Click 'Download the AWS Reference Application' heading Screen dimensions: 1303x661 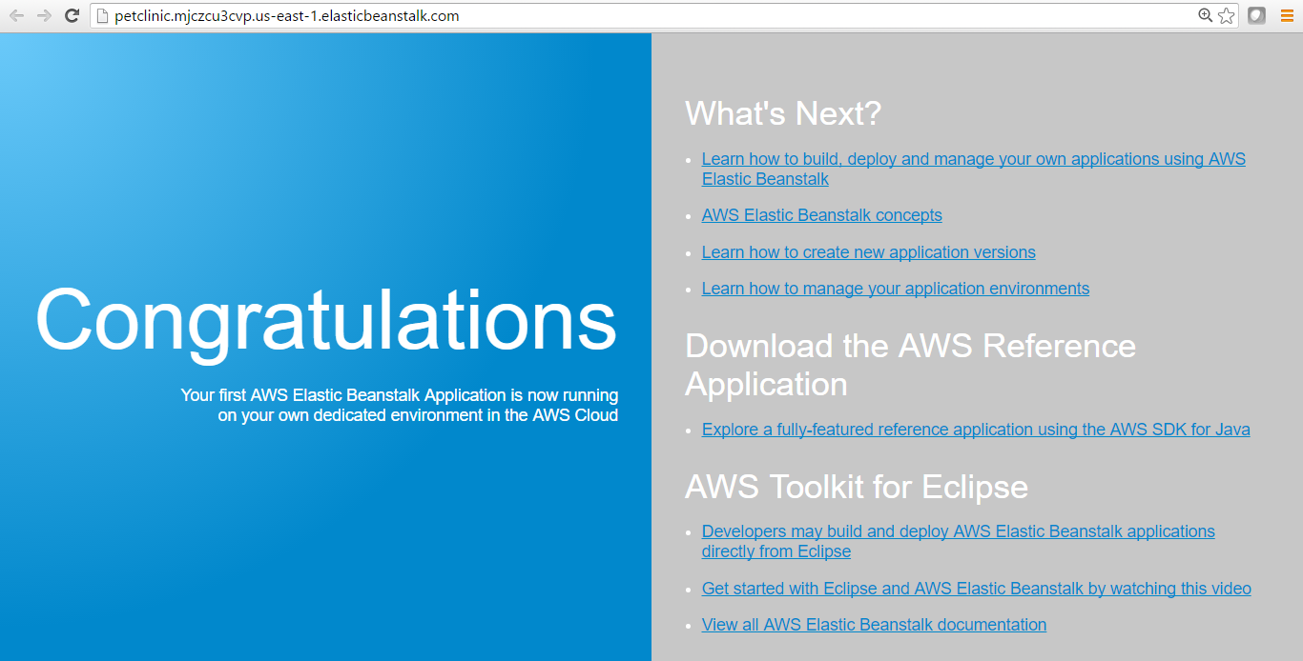coord(910,364)
